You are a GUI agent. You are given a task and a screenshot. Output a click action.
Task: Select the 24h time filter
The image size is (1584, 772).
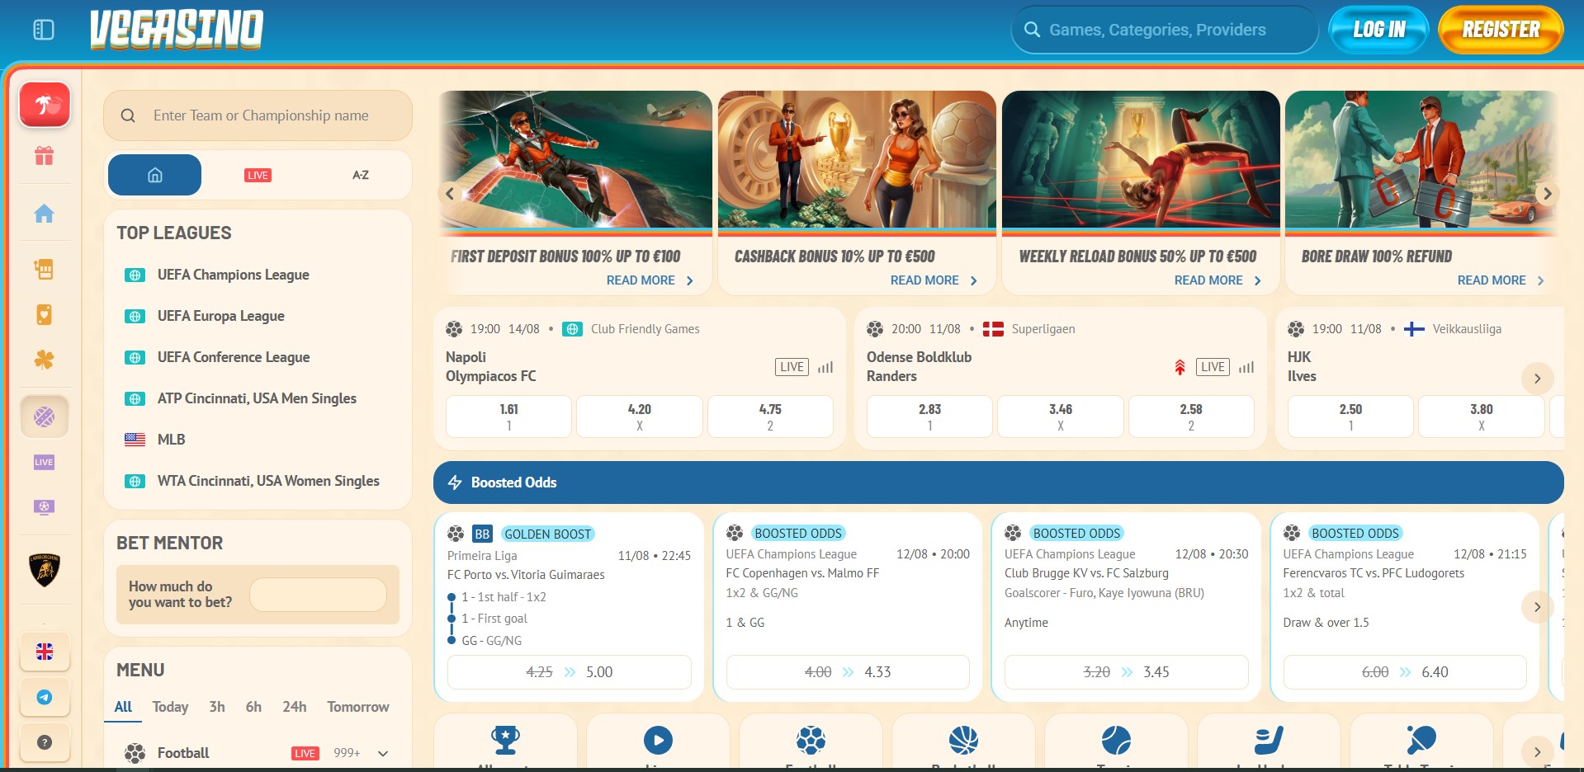click(x=295, y=707)
